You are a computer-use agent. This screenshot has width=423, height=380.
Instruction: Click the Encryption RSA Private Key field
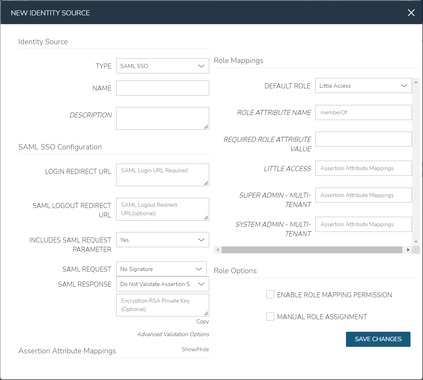(162, 305)
